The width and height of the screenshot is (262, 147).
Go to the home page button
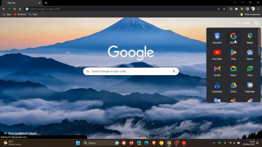coord(20,9)
